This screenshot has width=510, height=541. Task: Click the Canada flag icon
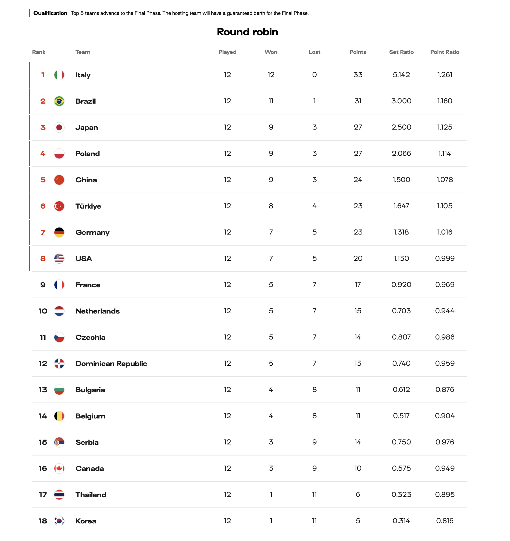[x=59, y=468]
